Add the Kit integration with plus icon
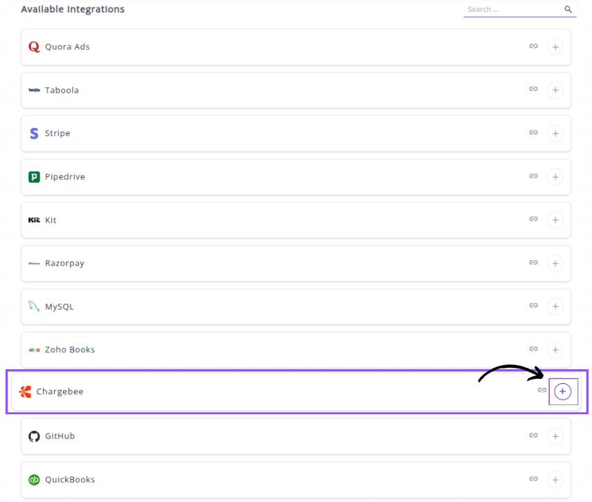This screenshot has width=592, height=502. (x=555, y=220)
